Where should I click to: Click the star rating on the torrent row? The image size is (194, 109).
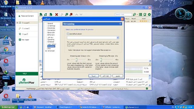[x=144, y=21]
